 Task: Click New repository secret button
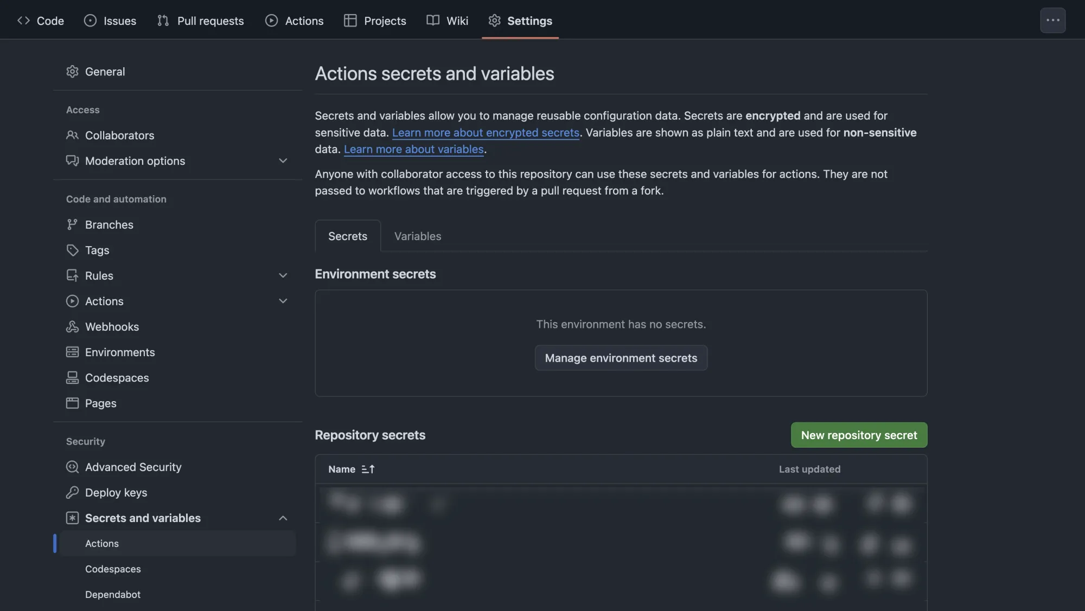859,435
